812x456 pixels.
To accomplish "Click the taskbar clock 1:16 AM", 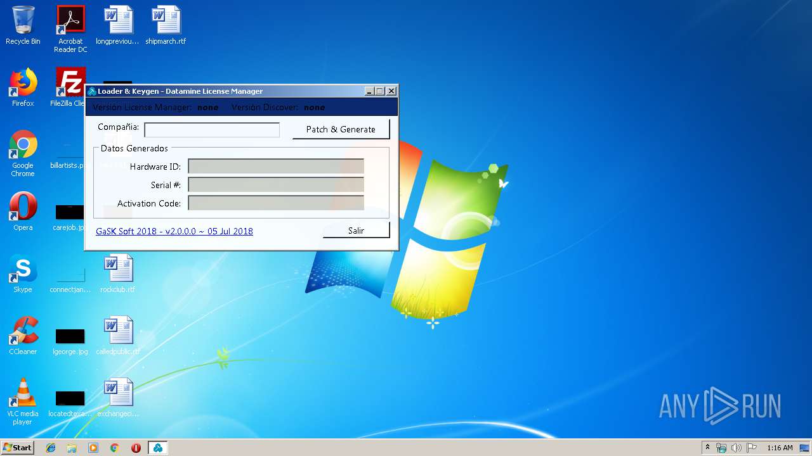I will tap(780, 448).
